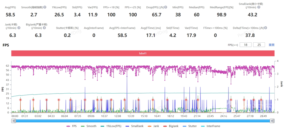
Task: Click Drop(FPS) value 65.7
Action: pos(156,15)
